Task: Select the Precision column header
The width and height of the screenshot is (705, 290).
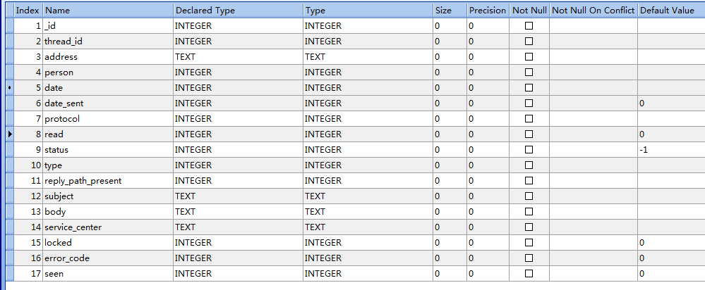Action: [487, 11]
